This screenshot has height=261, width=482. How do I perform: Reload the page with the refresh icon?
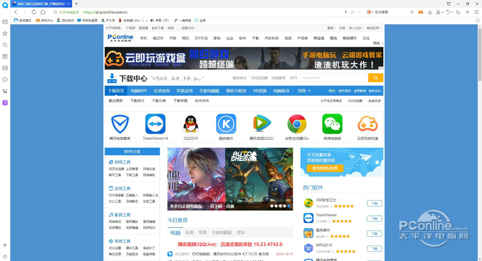tap(34, 12)
